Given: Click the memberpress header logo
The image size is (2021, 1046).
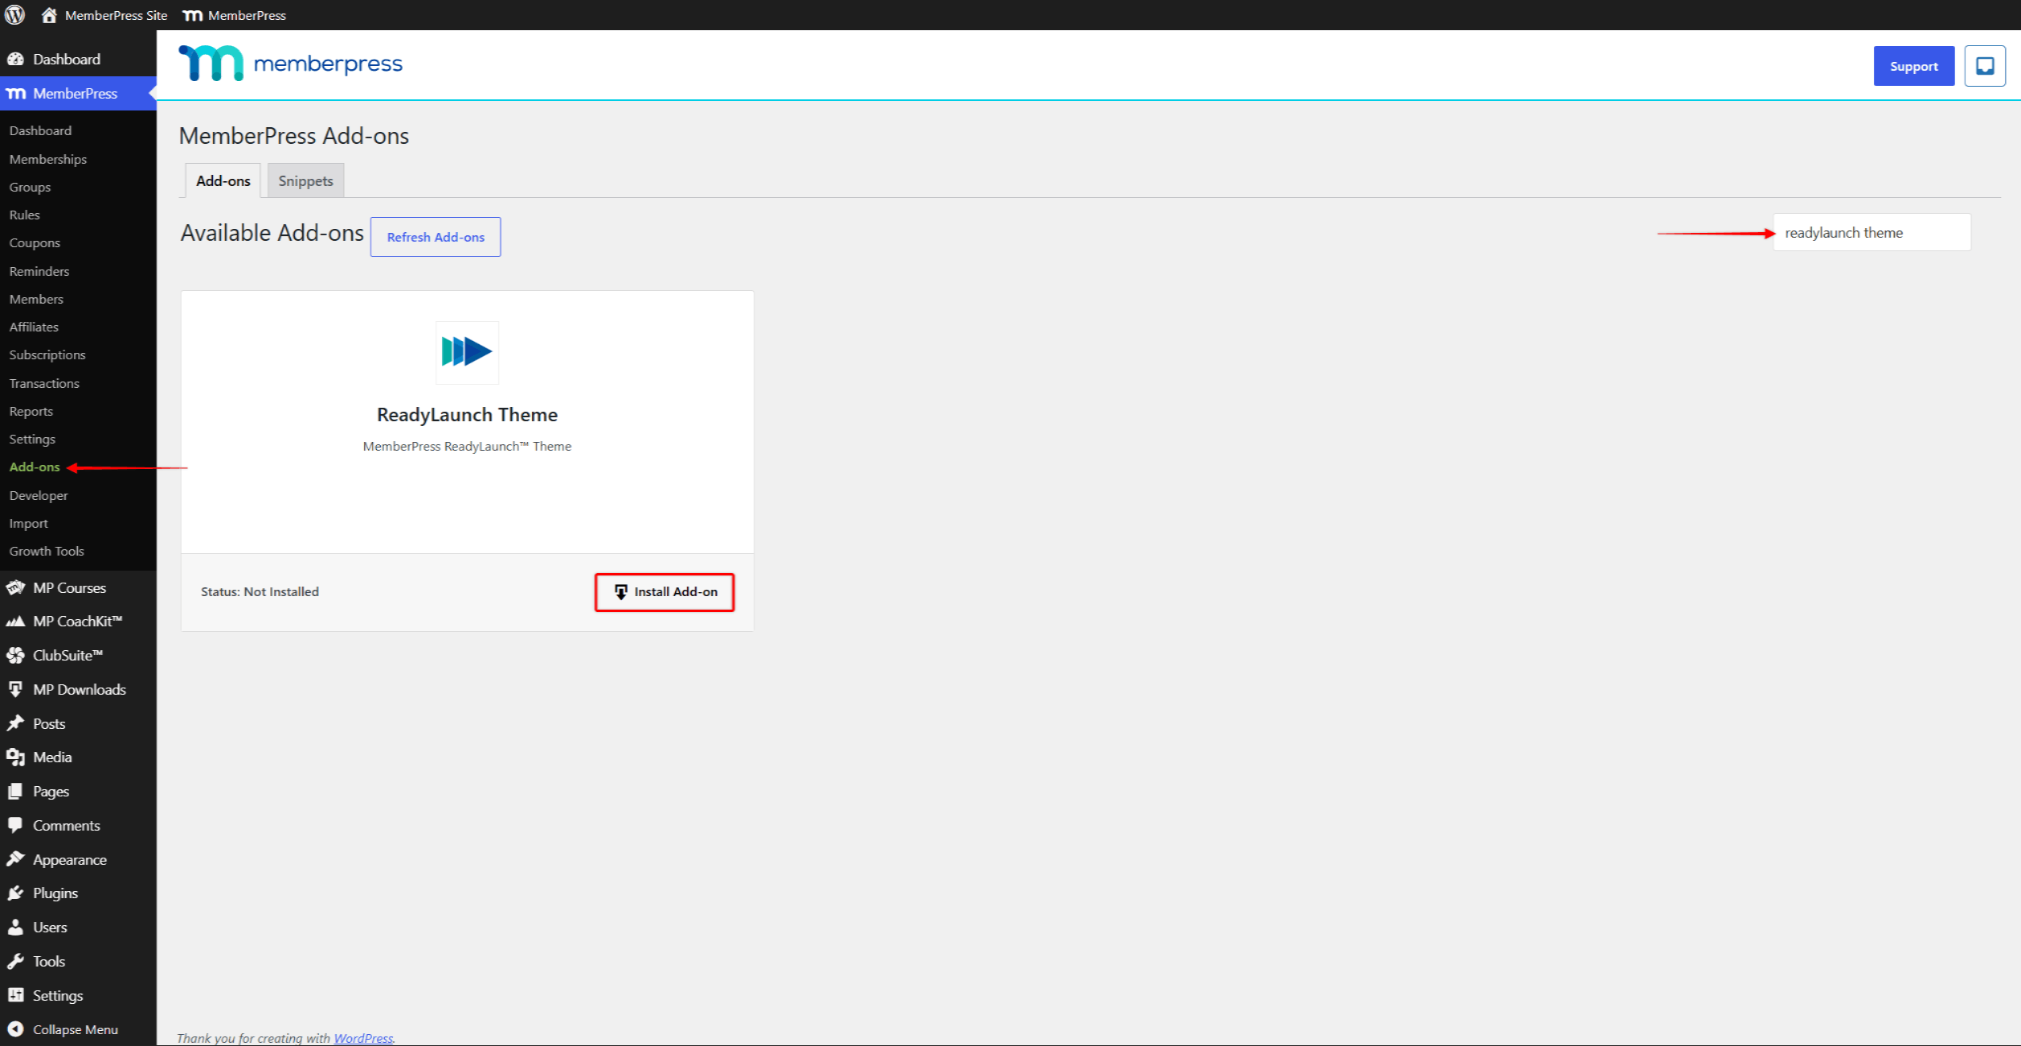Looking at the screenshot, I should (291, 64).
